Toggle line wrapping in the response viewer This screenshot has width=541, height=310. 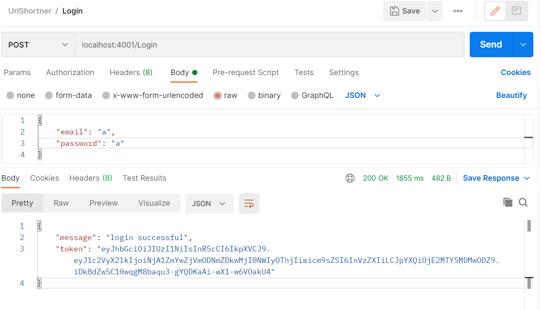[x=249, y=203]
